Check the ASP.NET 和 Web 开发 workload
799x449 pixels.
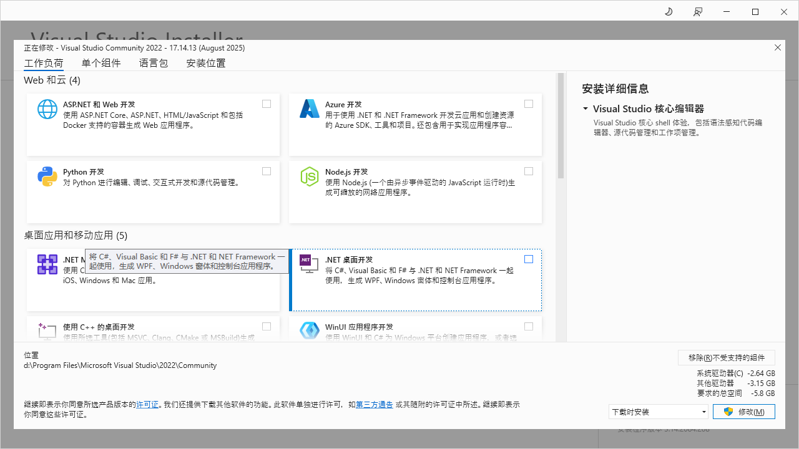[x=267, y=104]
